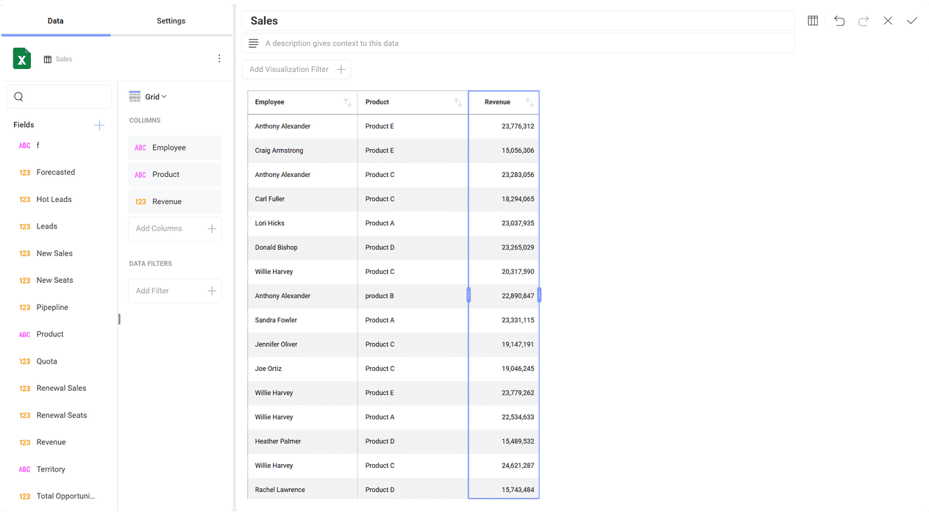Switch to the Data tab
The height and width of the screenshot is (517, 929).
56,21
